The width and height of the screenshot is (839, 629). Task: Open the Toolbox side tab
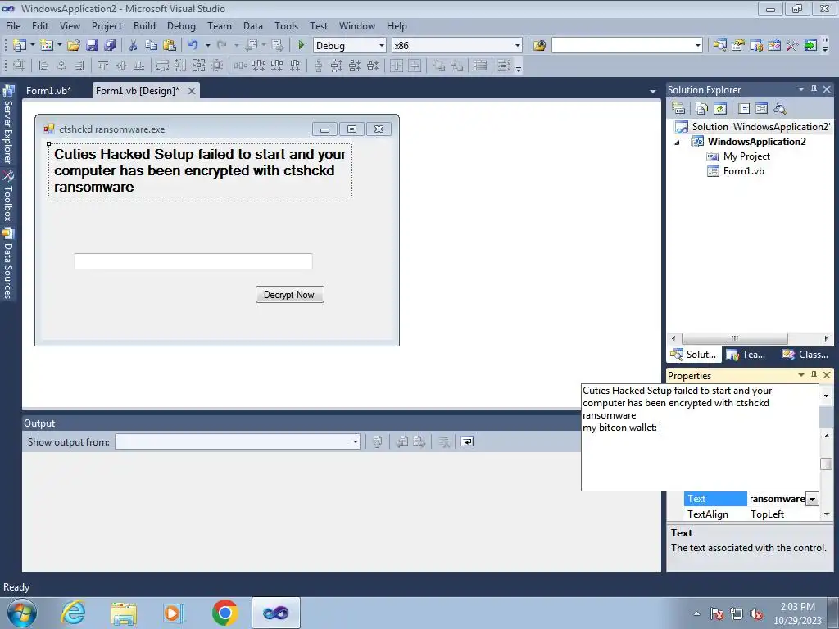pos(8,196)
